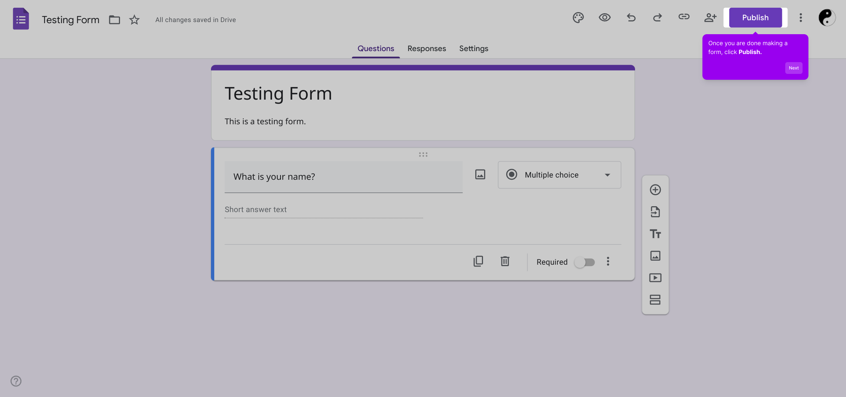Redo the last change

pyautogui.click(x=658, y=18)
